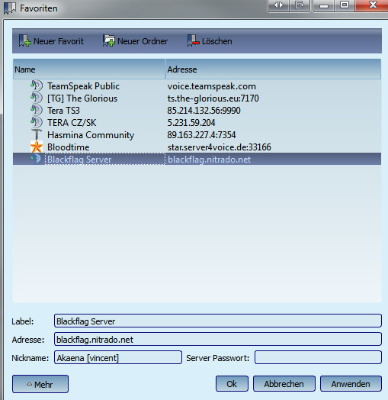Click the left-right arrows title bar button
This screenshot has height=400, width=388.
278,5
